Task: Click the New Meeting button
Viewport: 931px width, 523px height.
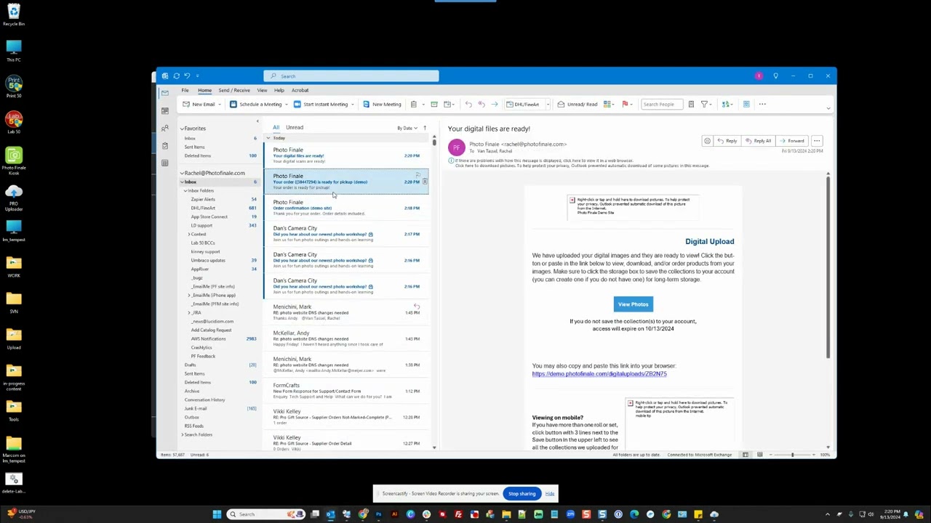Action: pyautogui.click(x=382, y=105)
